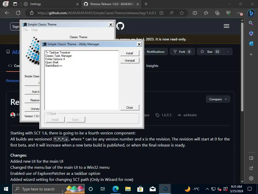Click Close button in Utility Manager dialog

[130, 107]
